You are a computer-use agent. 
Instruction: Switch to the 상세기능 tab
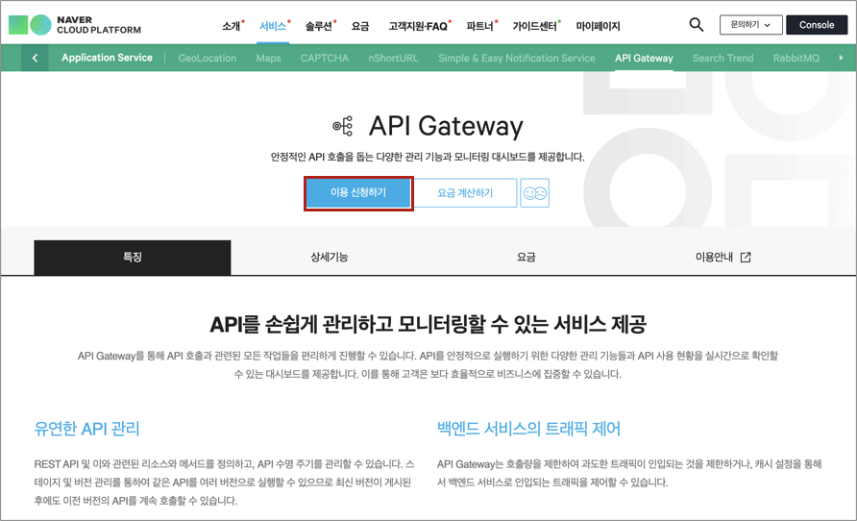coord(329,257)
